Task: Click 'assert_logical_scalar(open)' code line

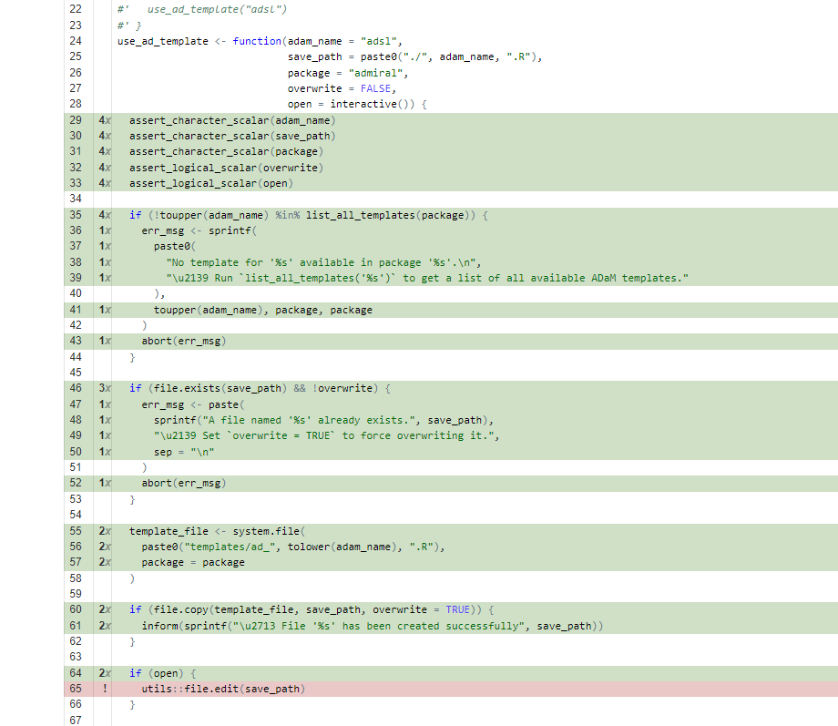Action: tap(211, 183)
